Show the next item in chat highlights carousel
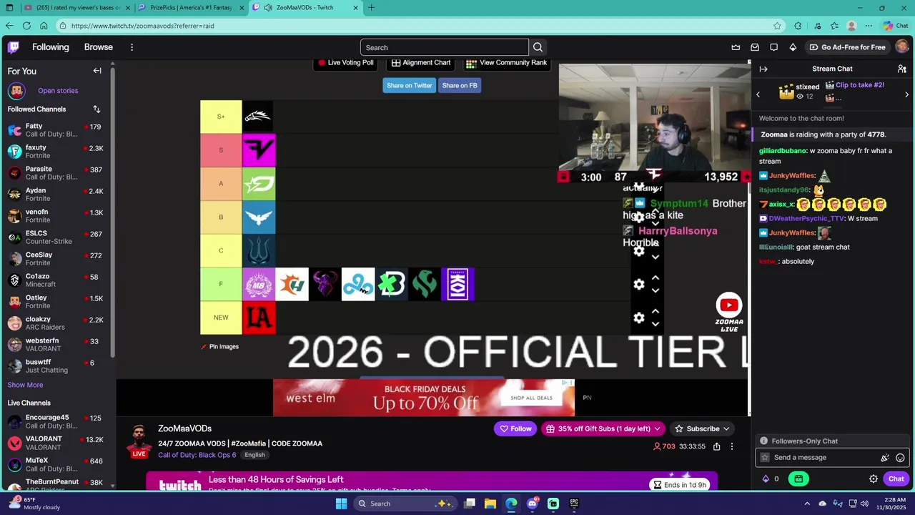 click(906, 94)
